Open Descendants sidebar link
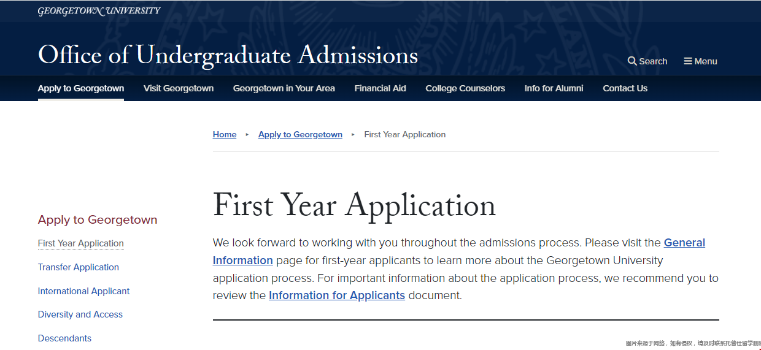 pos(64,338)
